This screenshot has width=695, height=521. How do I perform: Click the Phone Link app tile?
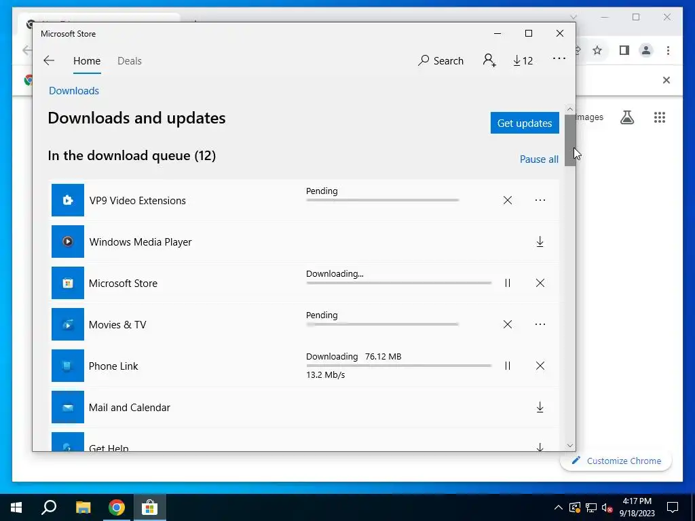(68, 366)
